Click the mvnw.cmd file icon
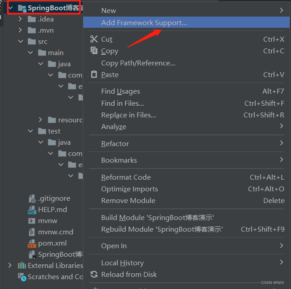Image resolution: width=291 pixels, height=289 pixels. tap(31, 232)
